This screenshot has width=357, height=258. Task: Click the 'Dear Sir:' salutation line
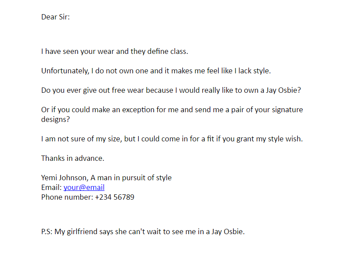55,17
